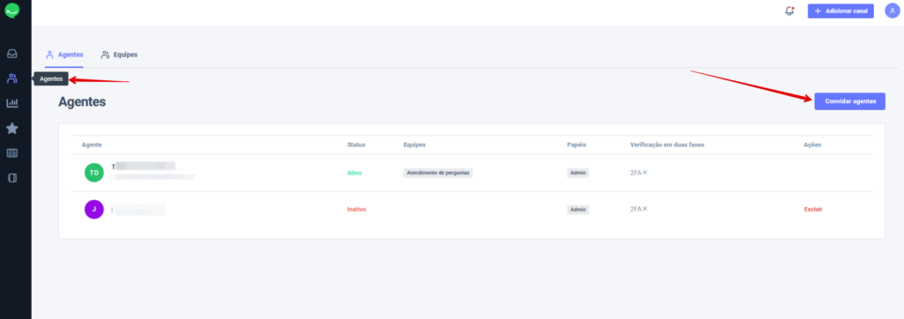The width and height of the screenshot is (904, 319).
Task: Click the green logo at top left
Action: (12, 11)
